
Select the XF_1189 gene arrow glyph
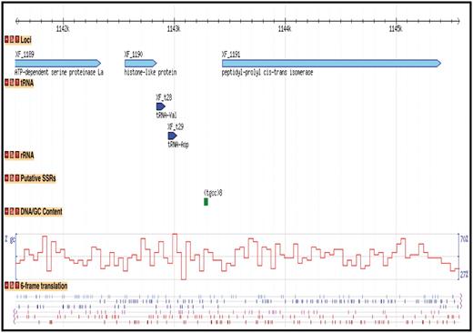(58, 63)
